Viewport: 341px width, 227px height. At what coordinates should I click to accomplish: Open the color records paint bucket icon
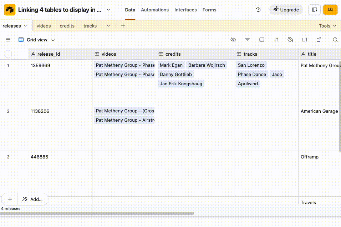pyautogui.click(x=290, y=40)
